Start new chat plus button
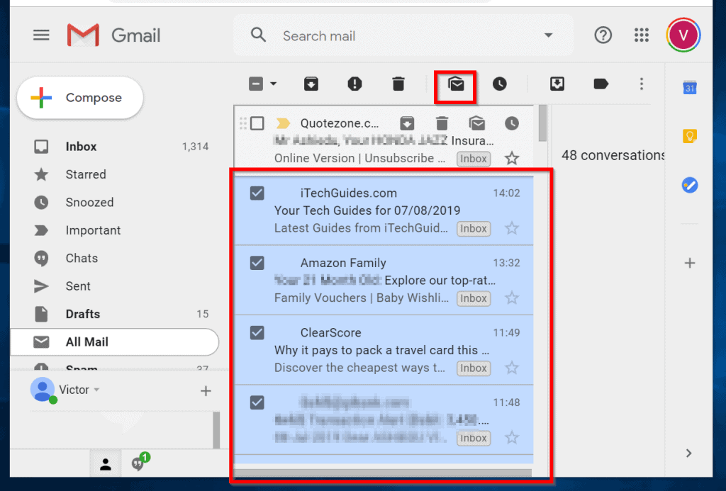The image size is (726, 491). tap(206, 391)
